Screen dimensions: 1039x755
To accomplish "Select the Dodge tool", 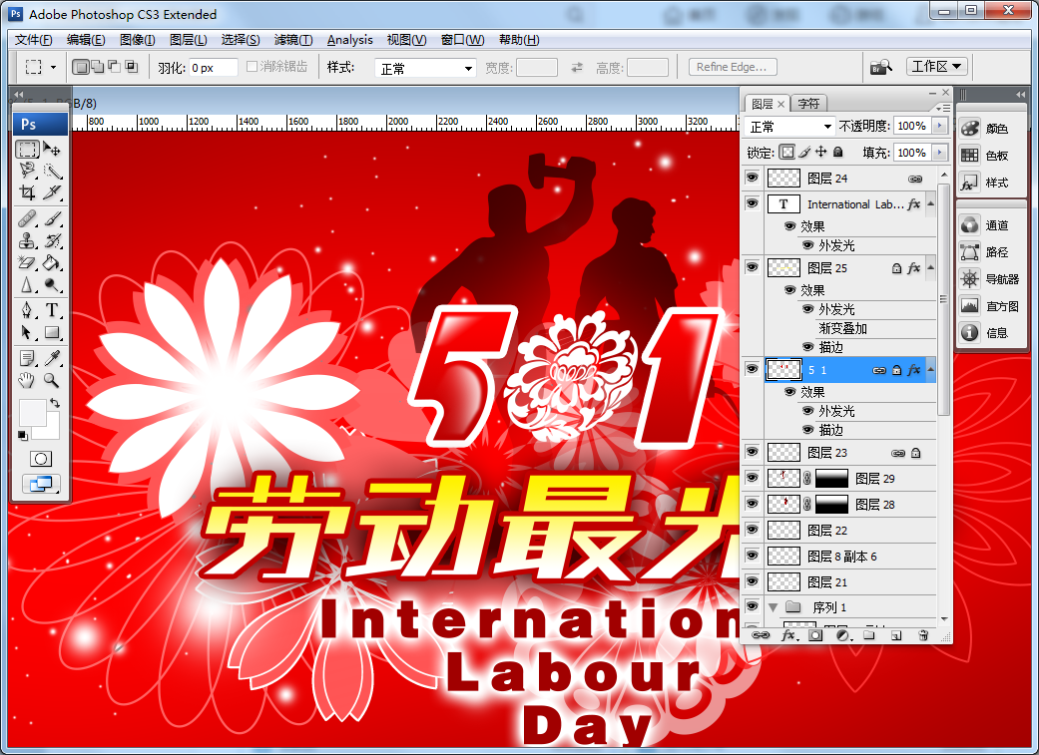I will [52, 285].
